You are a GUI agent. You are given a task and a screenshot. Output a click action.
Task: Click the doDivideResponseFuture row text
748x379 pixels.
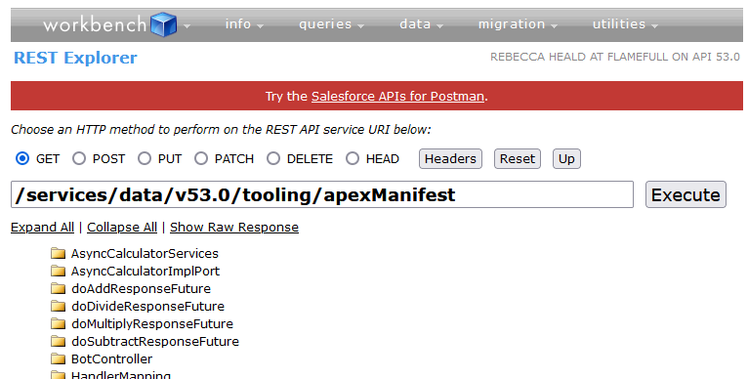[147, 307]
